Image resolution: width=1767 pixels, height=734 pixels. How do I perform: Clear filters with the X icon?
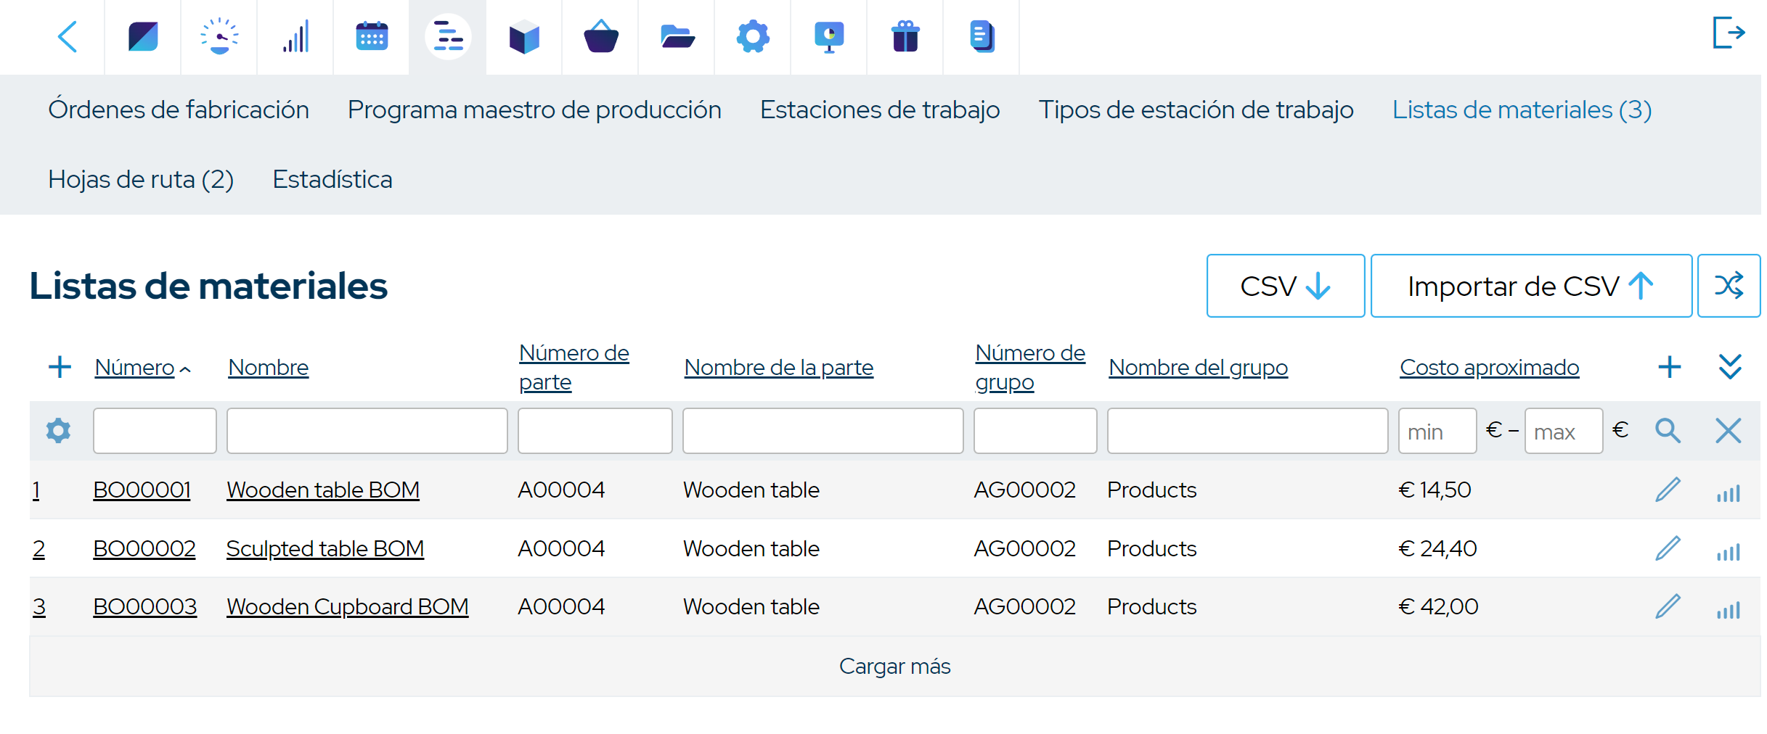(x=1728, y=431)
